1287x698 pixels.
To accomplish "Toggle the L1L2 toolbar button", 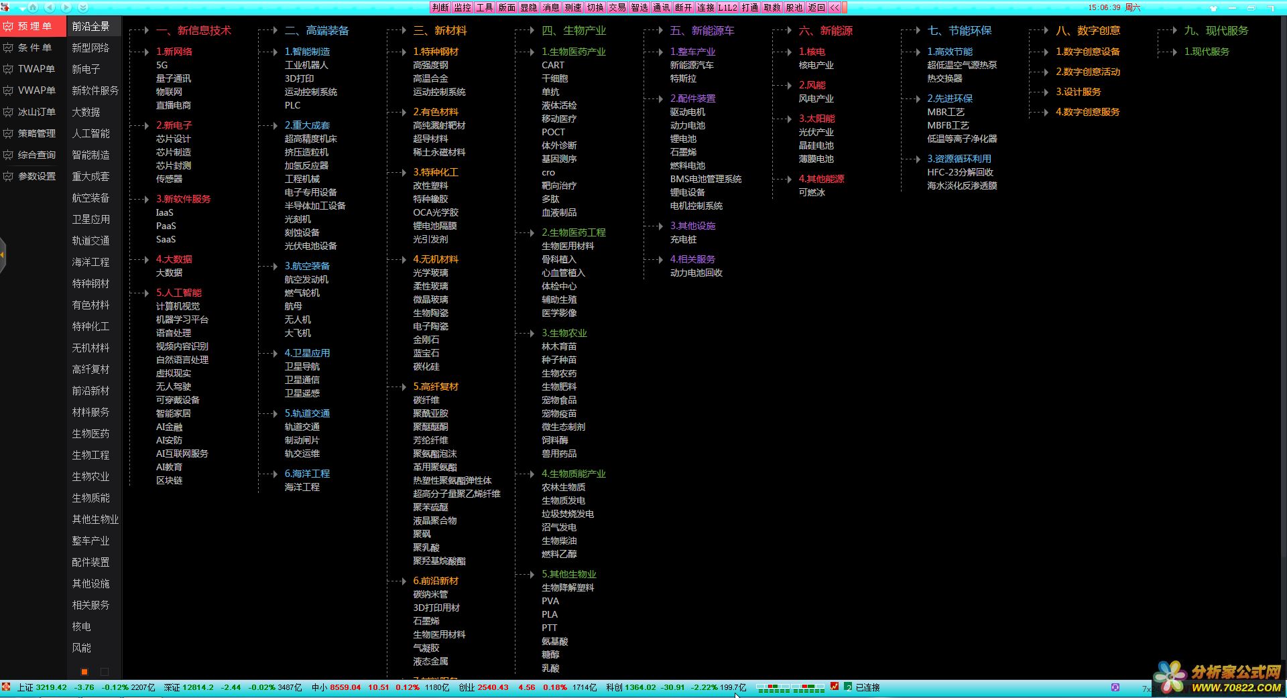I will (728, 7).
